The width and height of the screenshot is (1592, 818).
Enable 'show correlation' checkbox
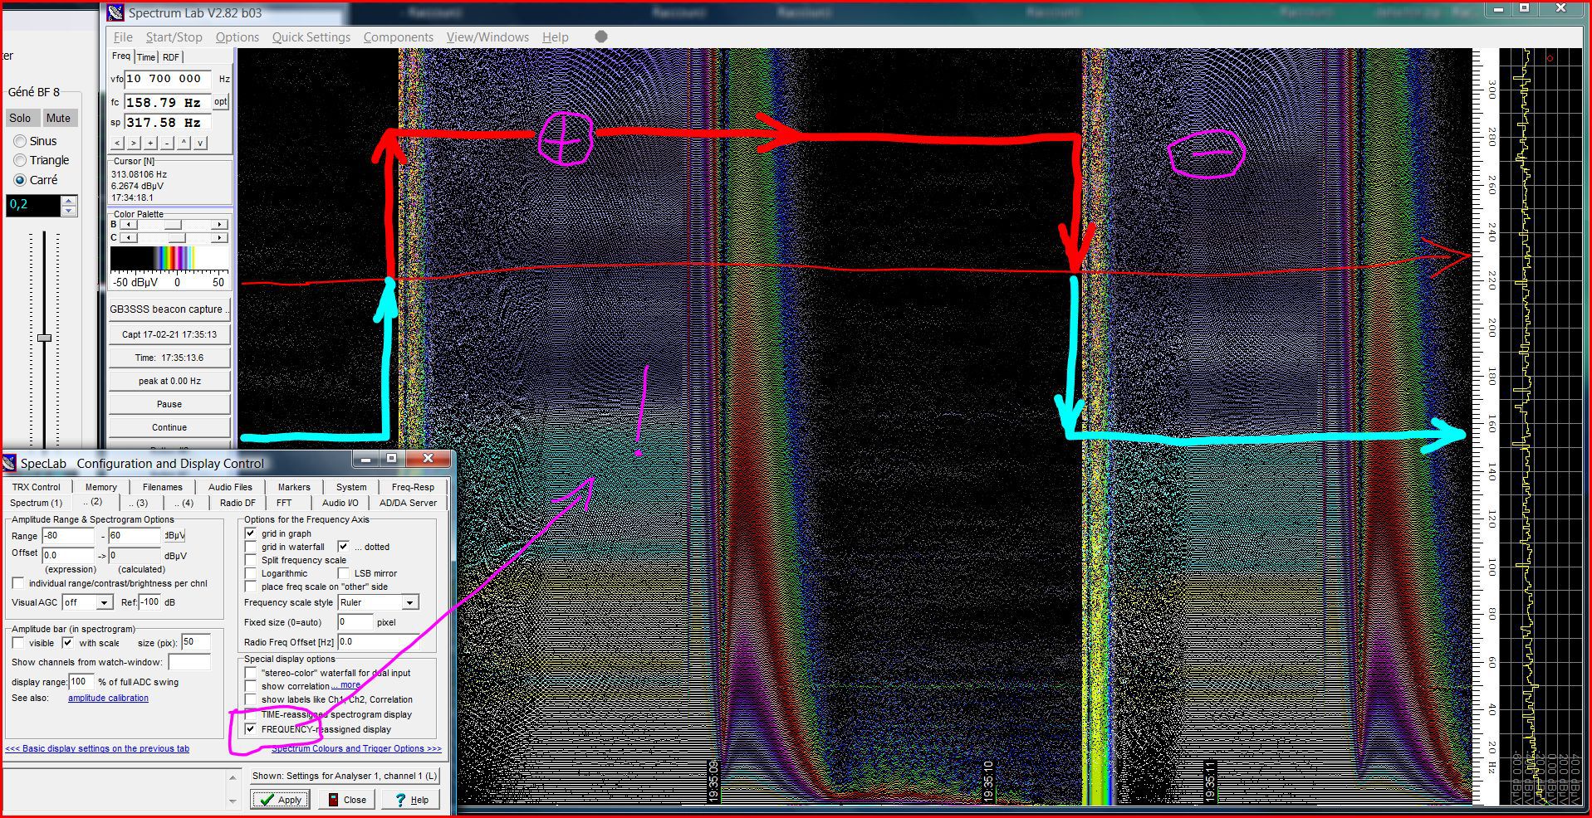pos(251,686)
